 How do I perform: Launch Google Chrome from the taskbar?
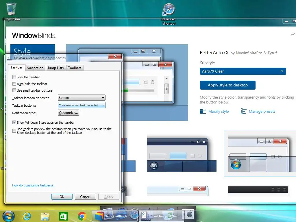tap(82, 216)
